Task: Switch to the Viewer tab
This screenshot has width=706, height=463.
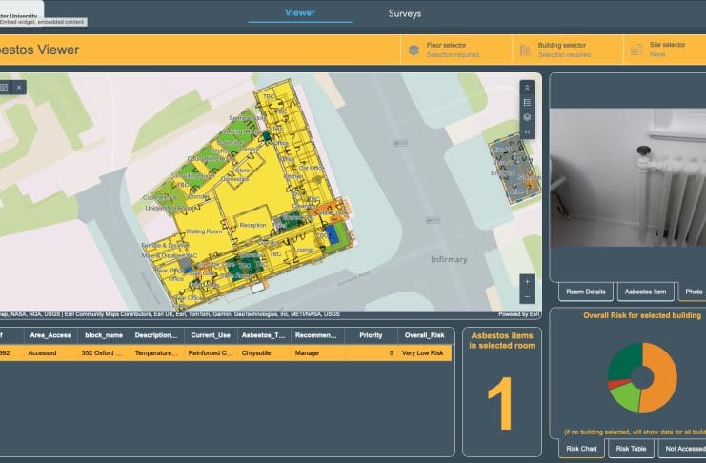Action: [x=300, y=13]
